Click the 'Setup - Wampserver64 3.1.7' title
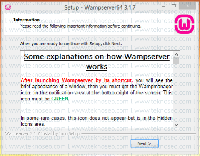The width and height of the screenshot is (200, 156). [x=100, y=7]
